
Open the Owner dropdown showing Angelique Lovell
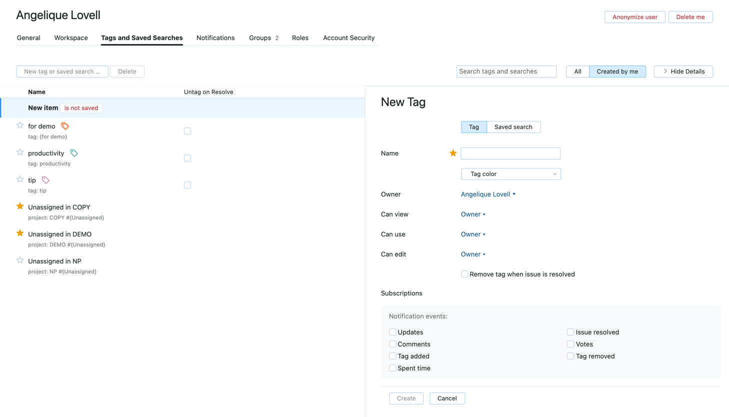point(488,194)
